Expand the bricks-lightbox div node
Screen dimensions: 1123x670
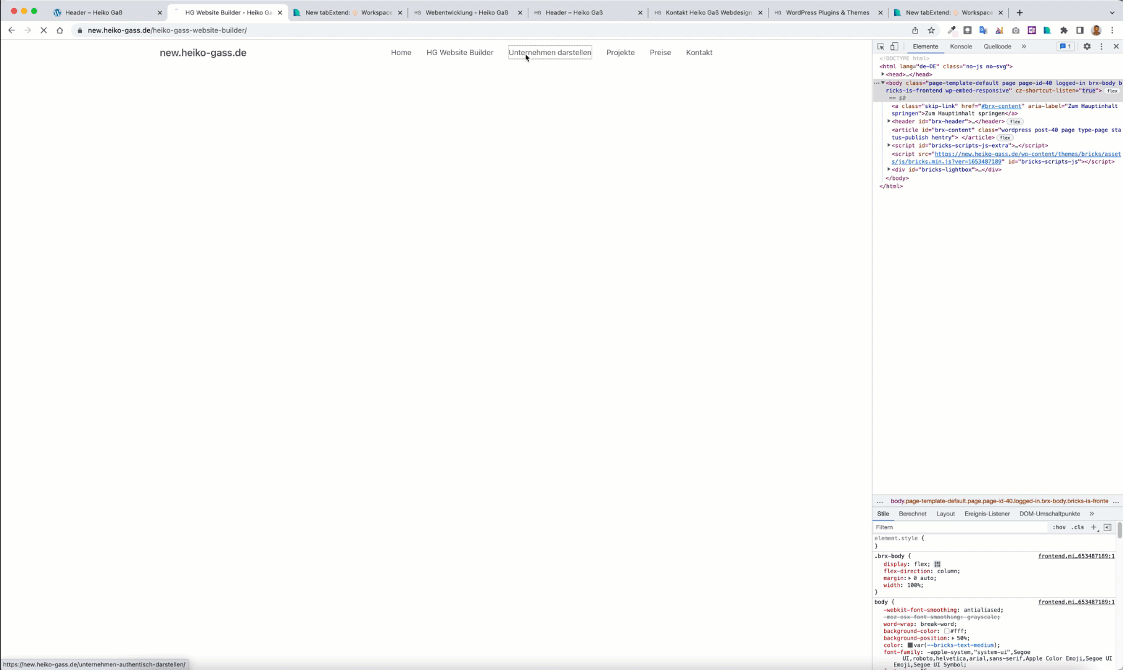(889, 170)
